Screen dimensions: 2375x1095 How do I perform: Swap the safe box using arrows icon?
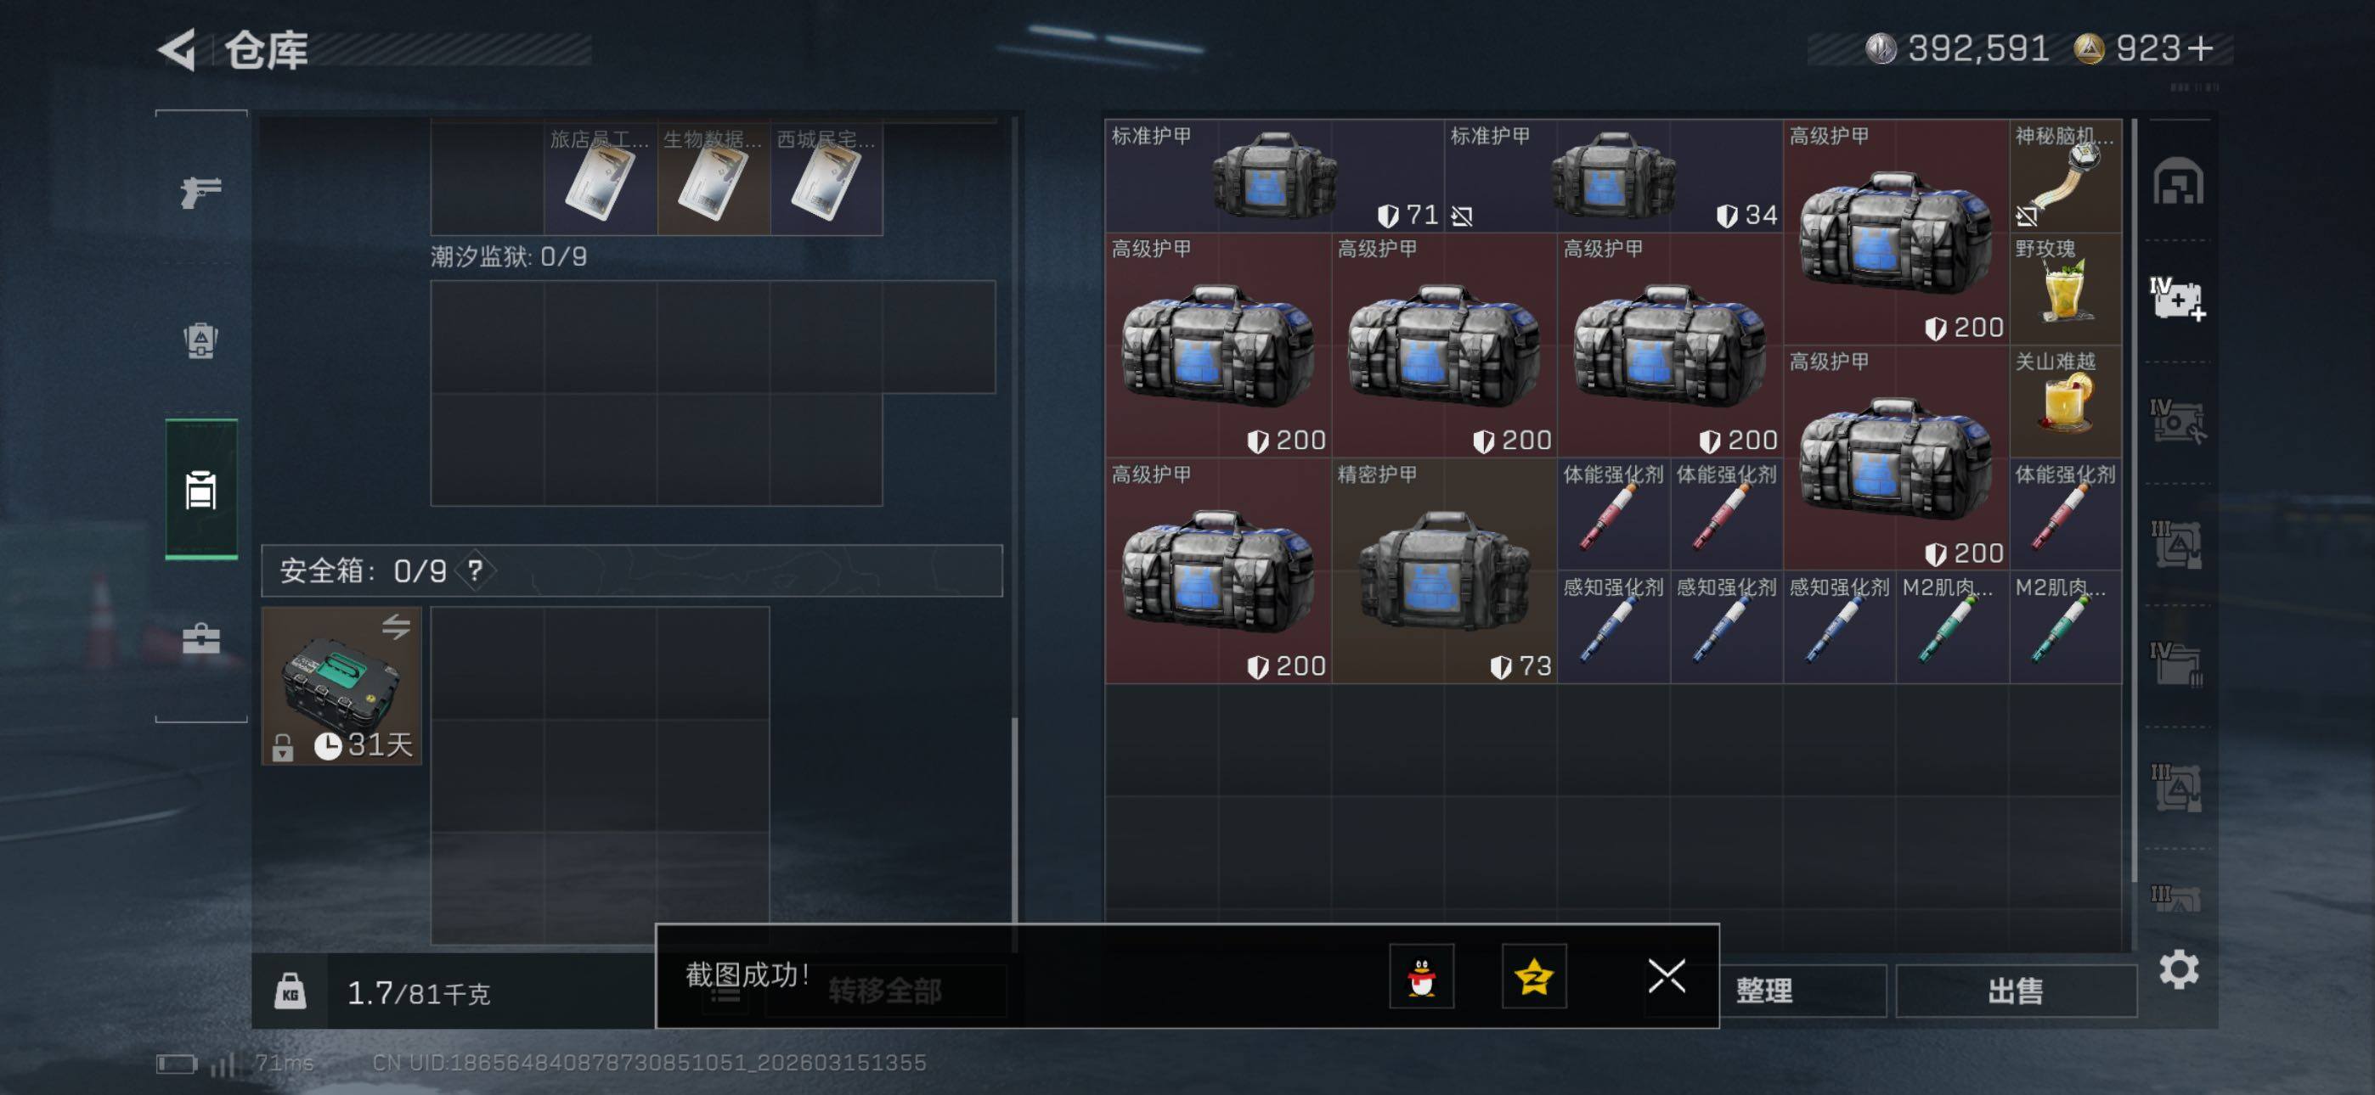pyautogui.click(x=396, y=626)
